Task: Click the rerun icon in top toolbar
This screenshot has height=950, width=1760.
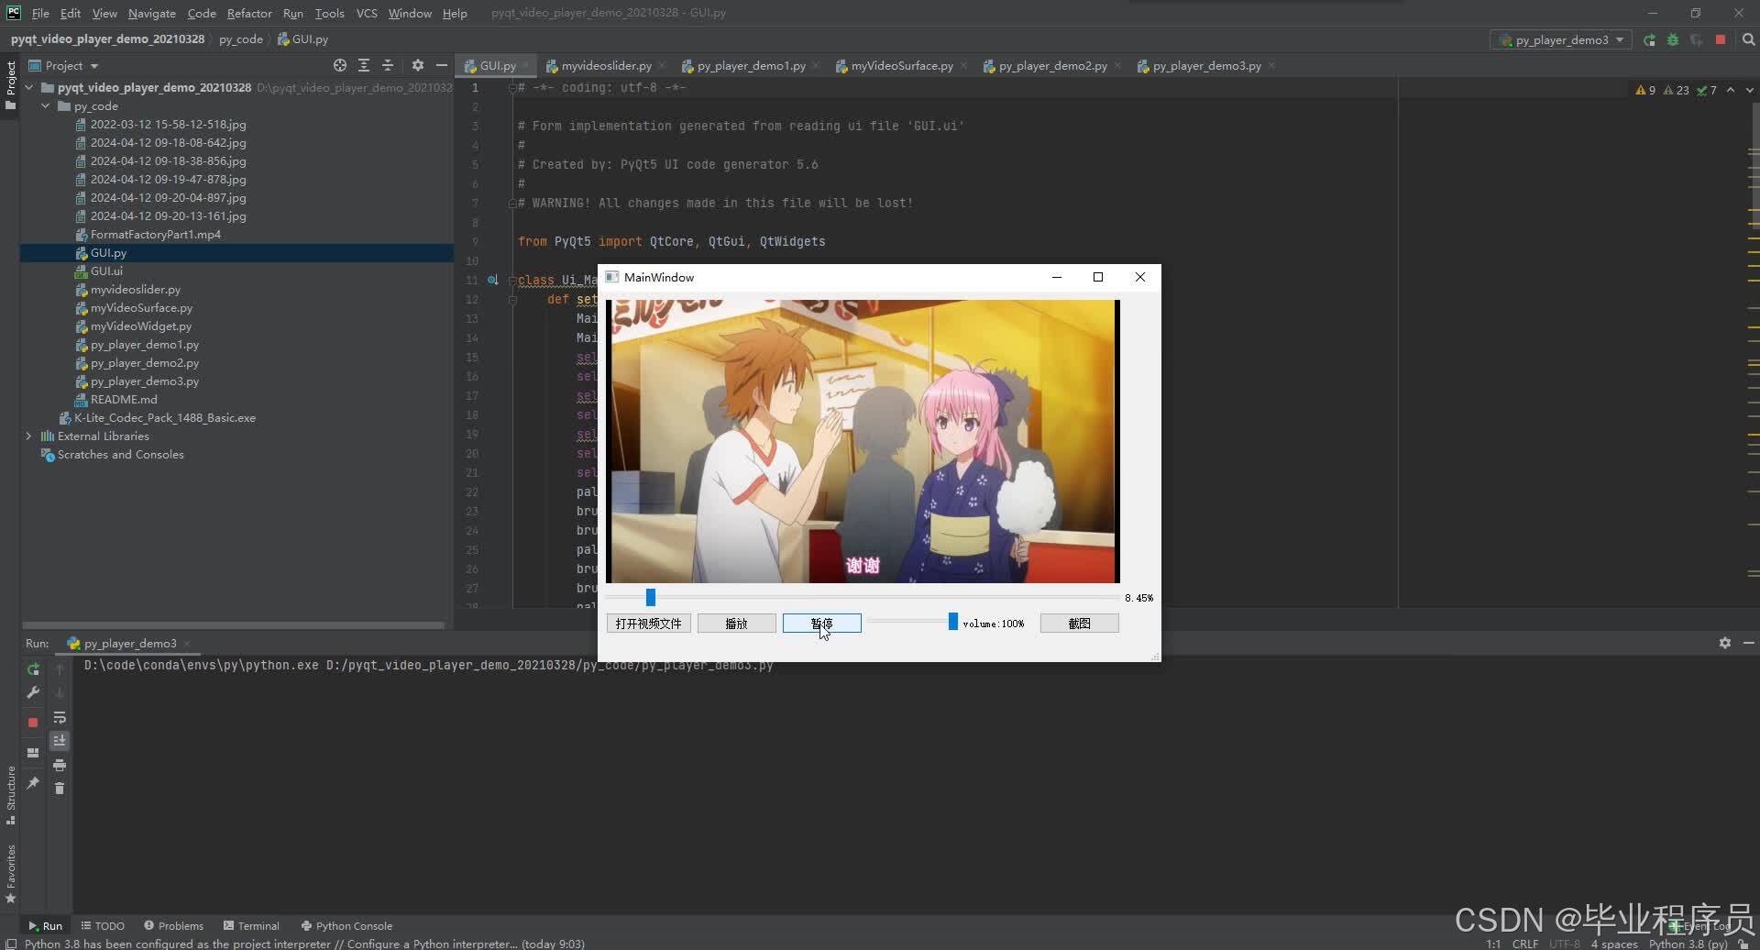Action: 1649,39
